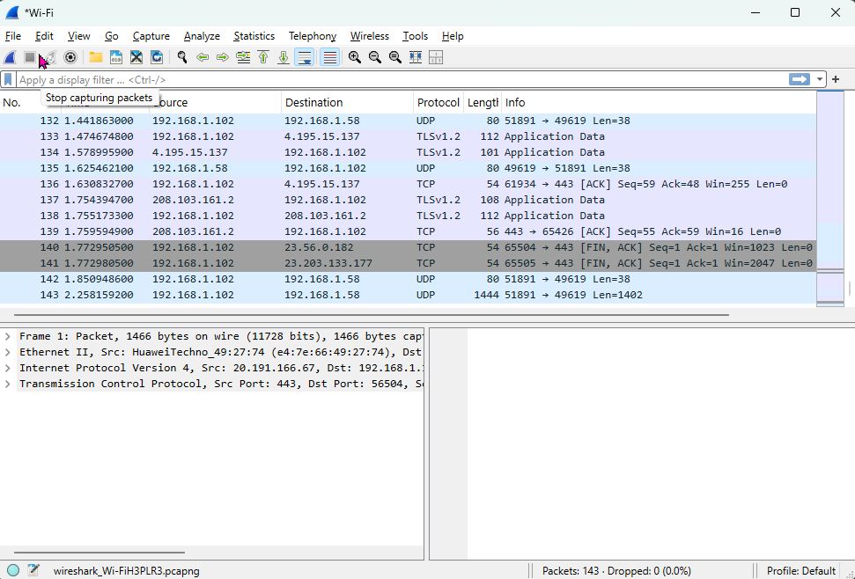Click the Go to specified packet icon
This screenshot has width=855, height=579.
(243, 57)
